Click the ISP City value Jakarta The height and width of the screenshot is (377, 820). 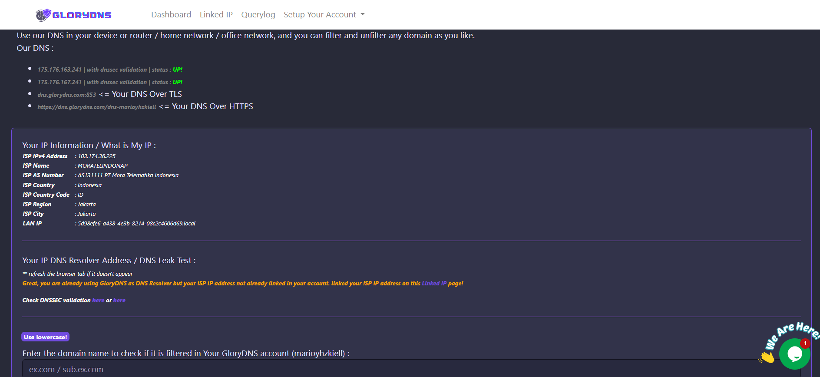tap(87, 214)
